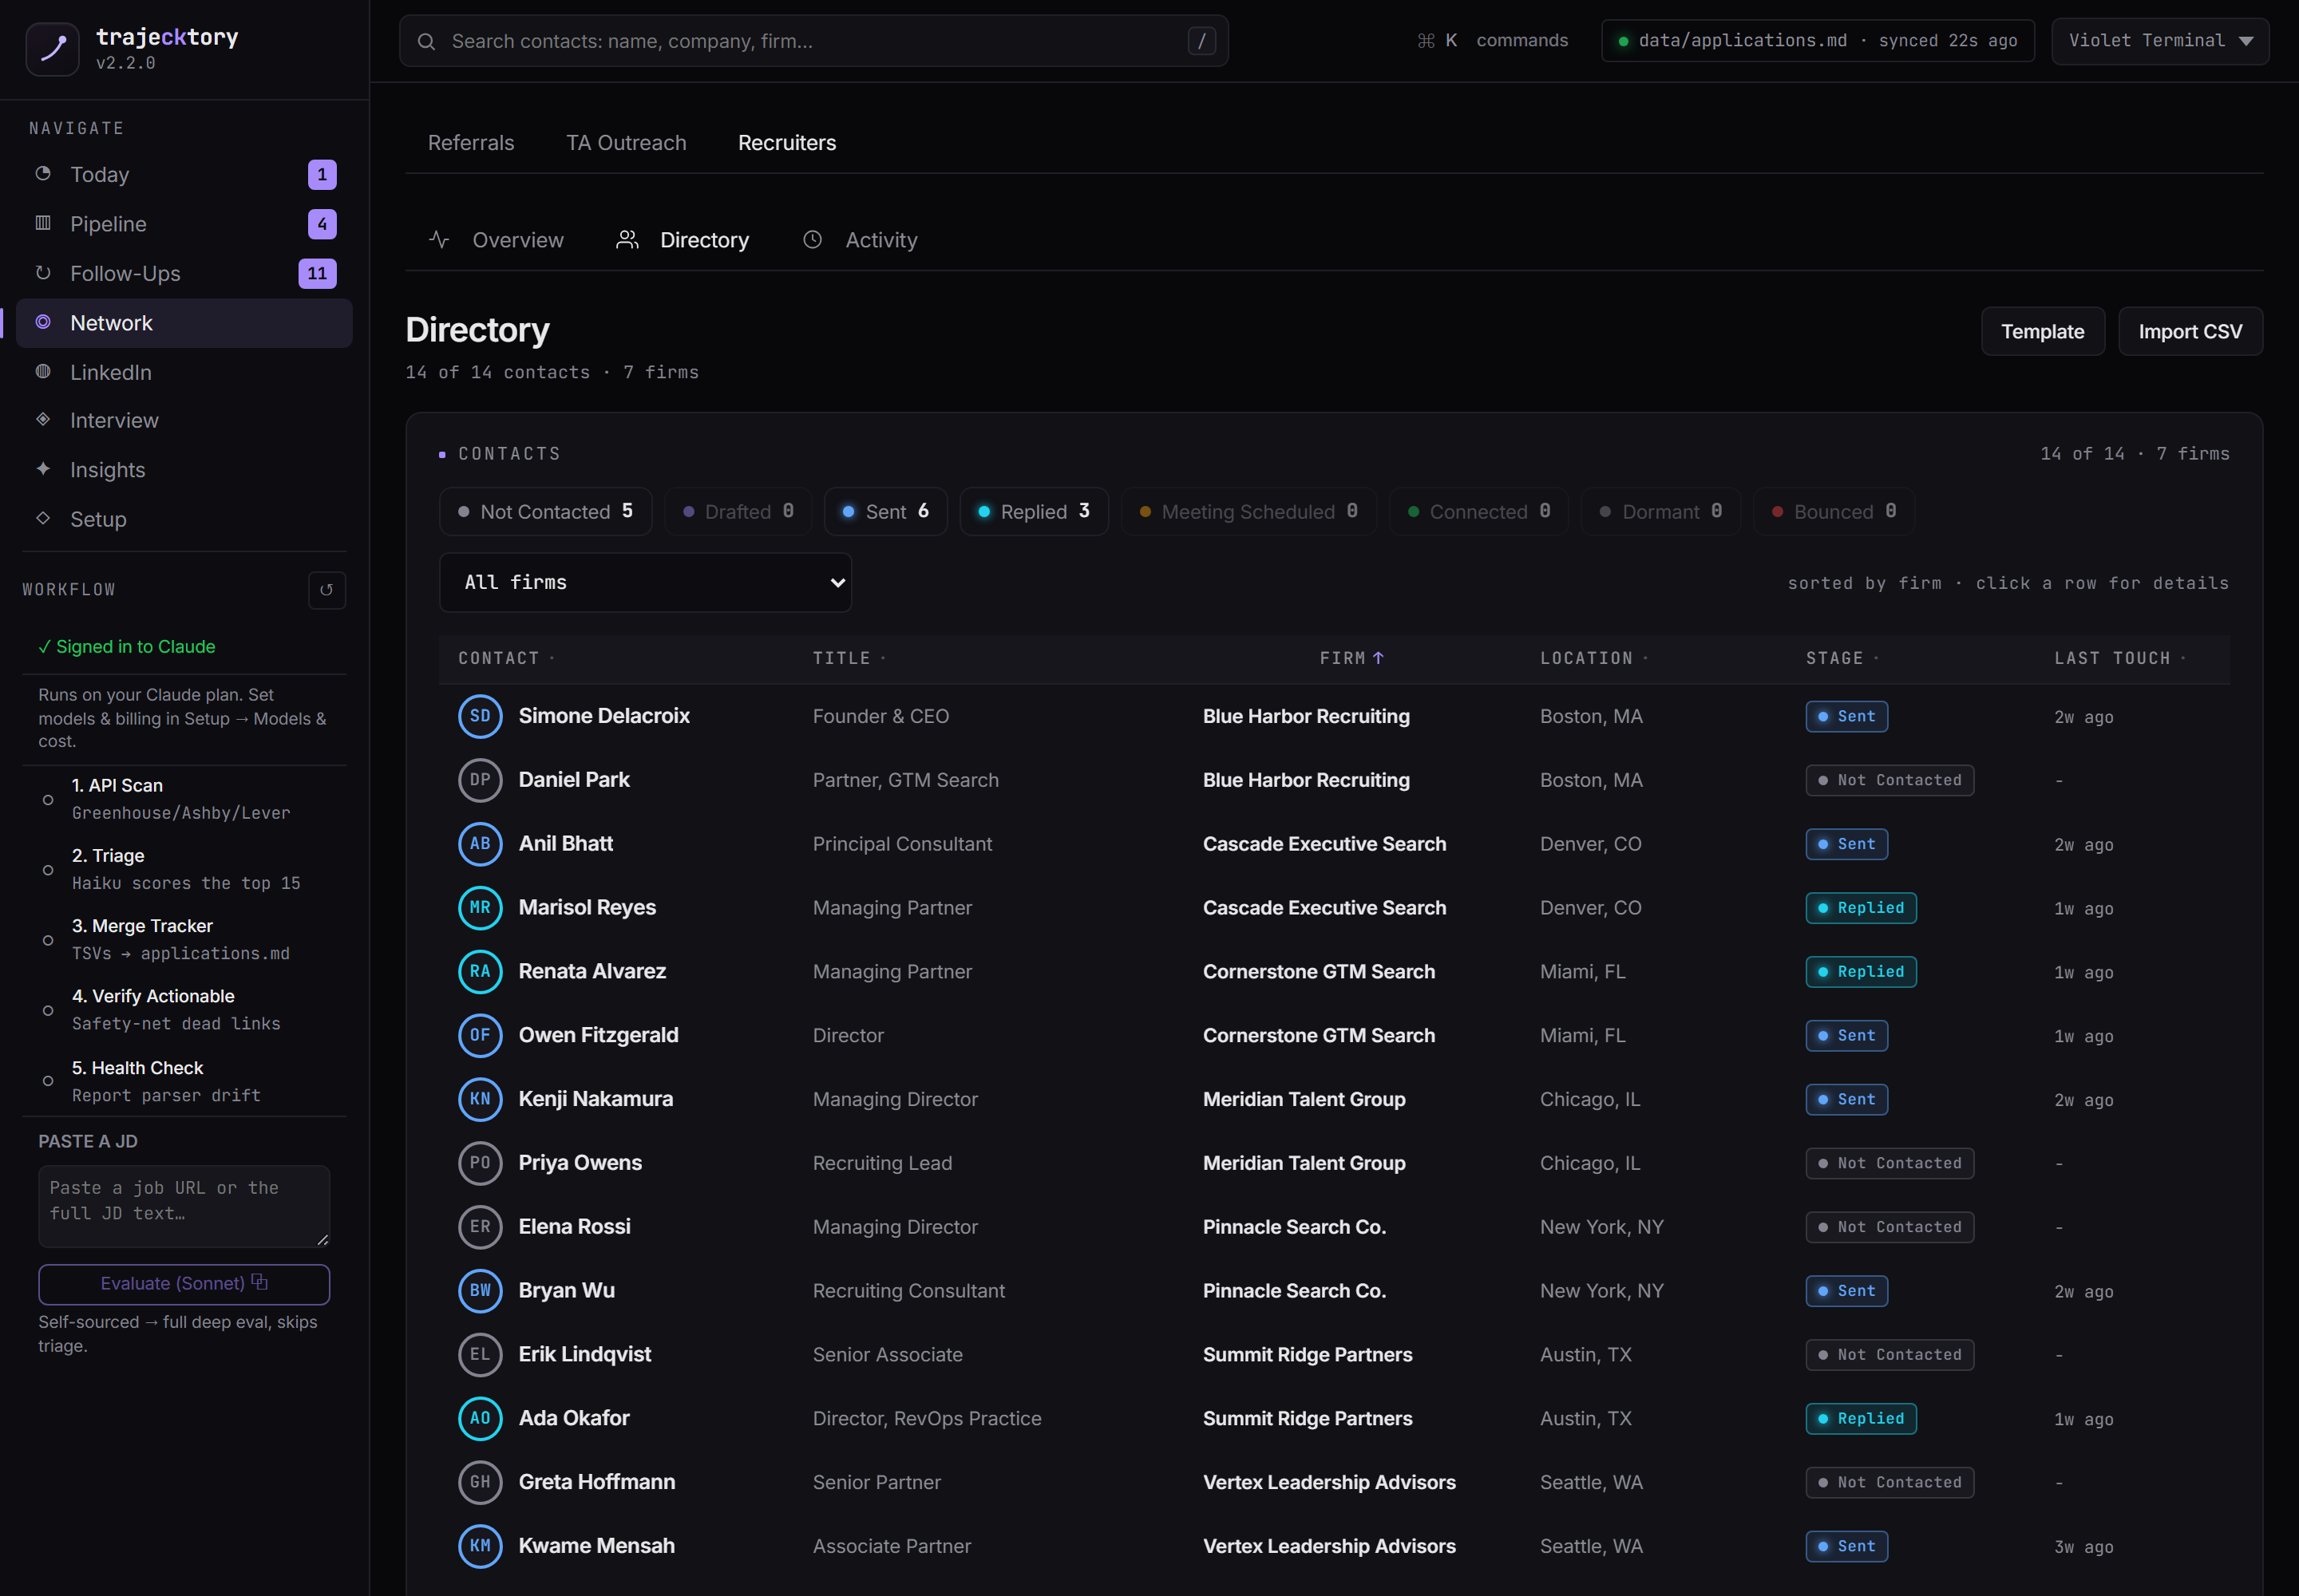Click the data/applications.md sync status

click(x=1817, y=41)
